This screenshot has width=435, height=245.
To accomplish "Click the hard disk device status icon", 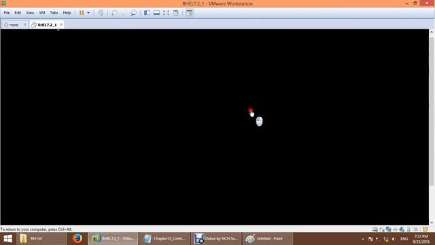I will (x=375, y=229).
